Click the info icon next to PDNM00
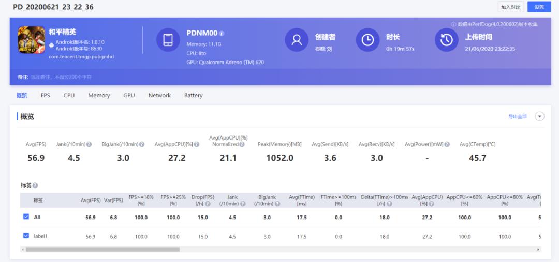 (222, 34)
